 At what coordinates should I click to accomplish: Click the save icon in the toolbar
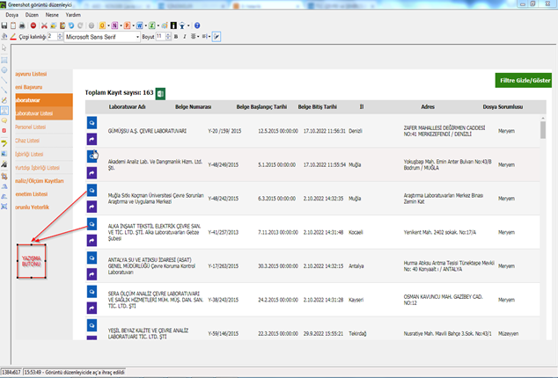click(4, 25)
